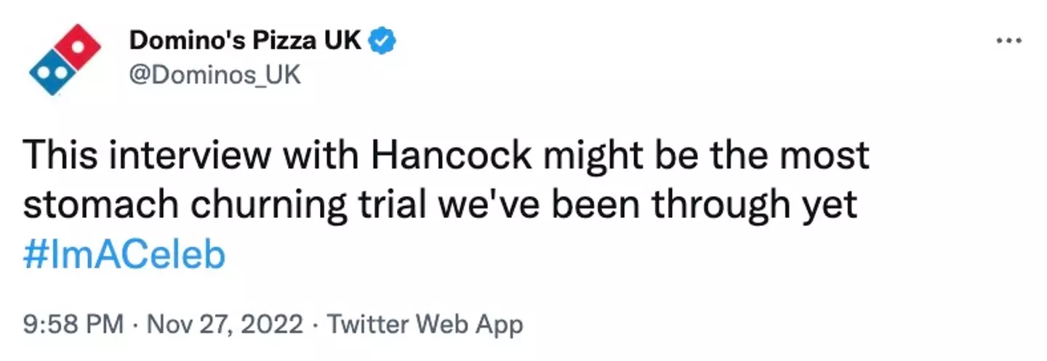Open the Domino's Pizza UK display name
This screenshot has width=1047, height=361.
point(245,41)
